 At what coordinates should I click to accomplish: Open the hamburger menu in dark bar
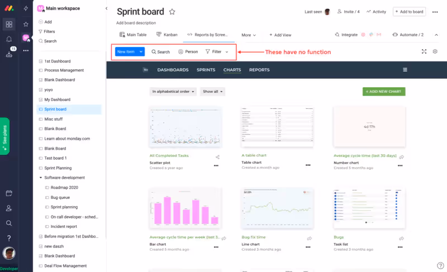[x=405, y=70]
